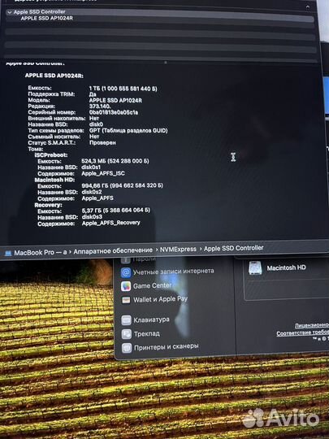Image resolution: width=329 pixels, height=439 pixels.
Task: Click the model value APPLE SSD AP1024R
Action: click(115, 100)
